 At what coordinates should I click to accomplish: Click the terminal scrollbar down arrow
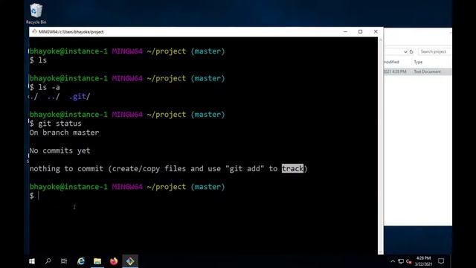381,252
